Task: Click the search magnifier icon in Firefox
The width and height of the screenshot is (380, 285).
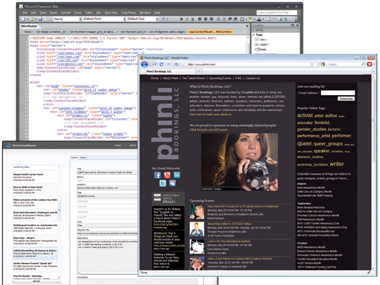Action: [x=363, y=64]
